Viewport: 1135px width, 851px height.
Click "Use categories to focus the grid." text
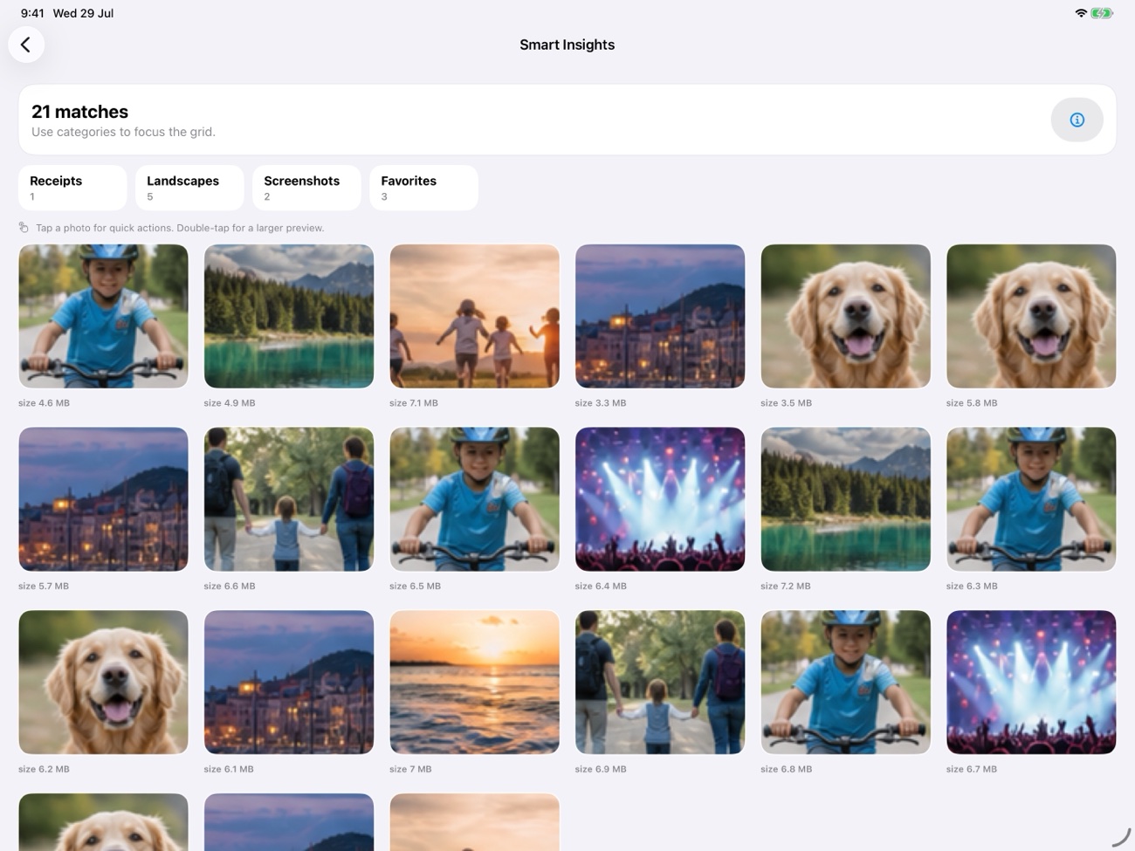123,132
